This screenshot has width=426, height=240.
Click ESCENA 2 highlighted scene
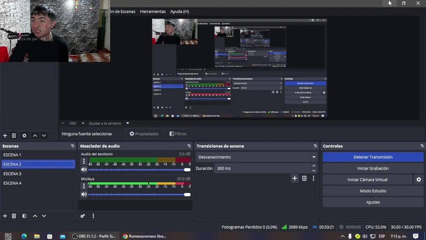point(38,164)
